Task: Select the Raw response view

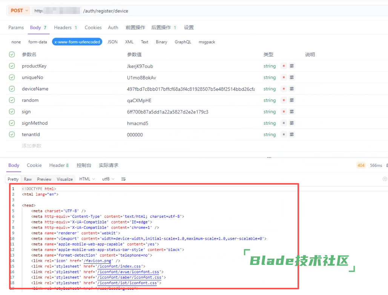Action: [28, 179]
